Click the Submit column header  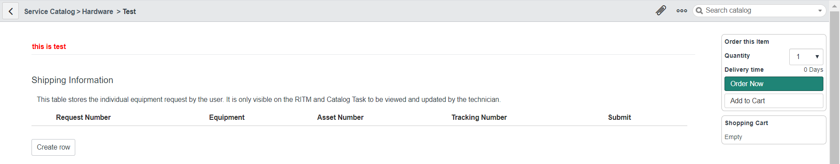[x=619, y=117]
